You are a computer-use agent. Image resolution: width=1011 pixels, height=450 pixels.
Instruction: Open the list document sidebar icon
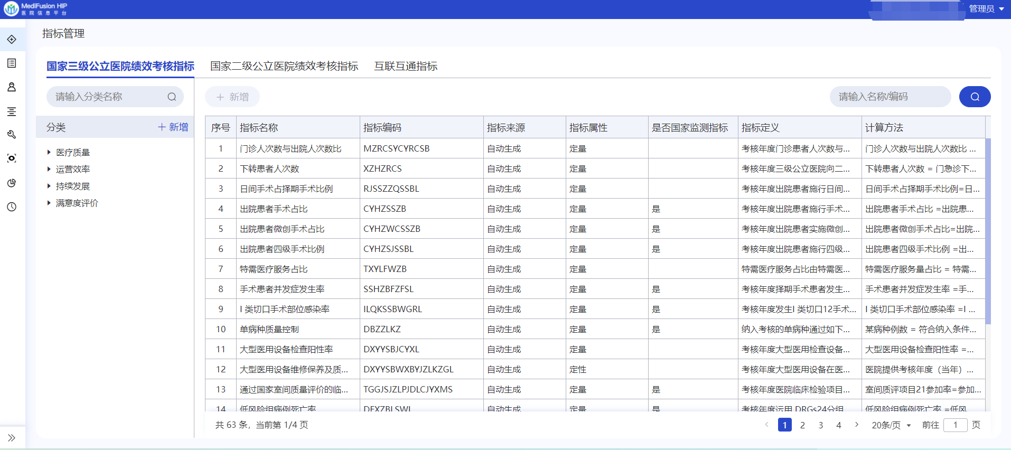click(12, 63)
